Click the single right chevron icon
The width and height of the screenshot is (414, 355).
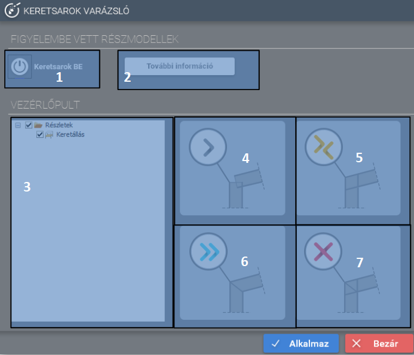coord(208,147)
